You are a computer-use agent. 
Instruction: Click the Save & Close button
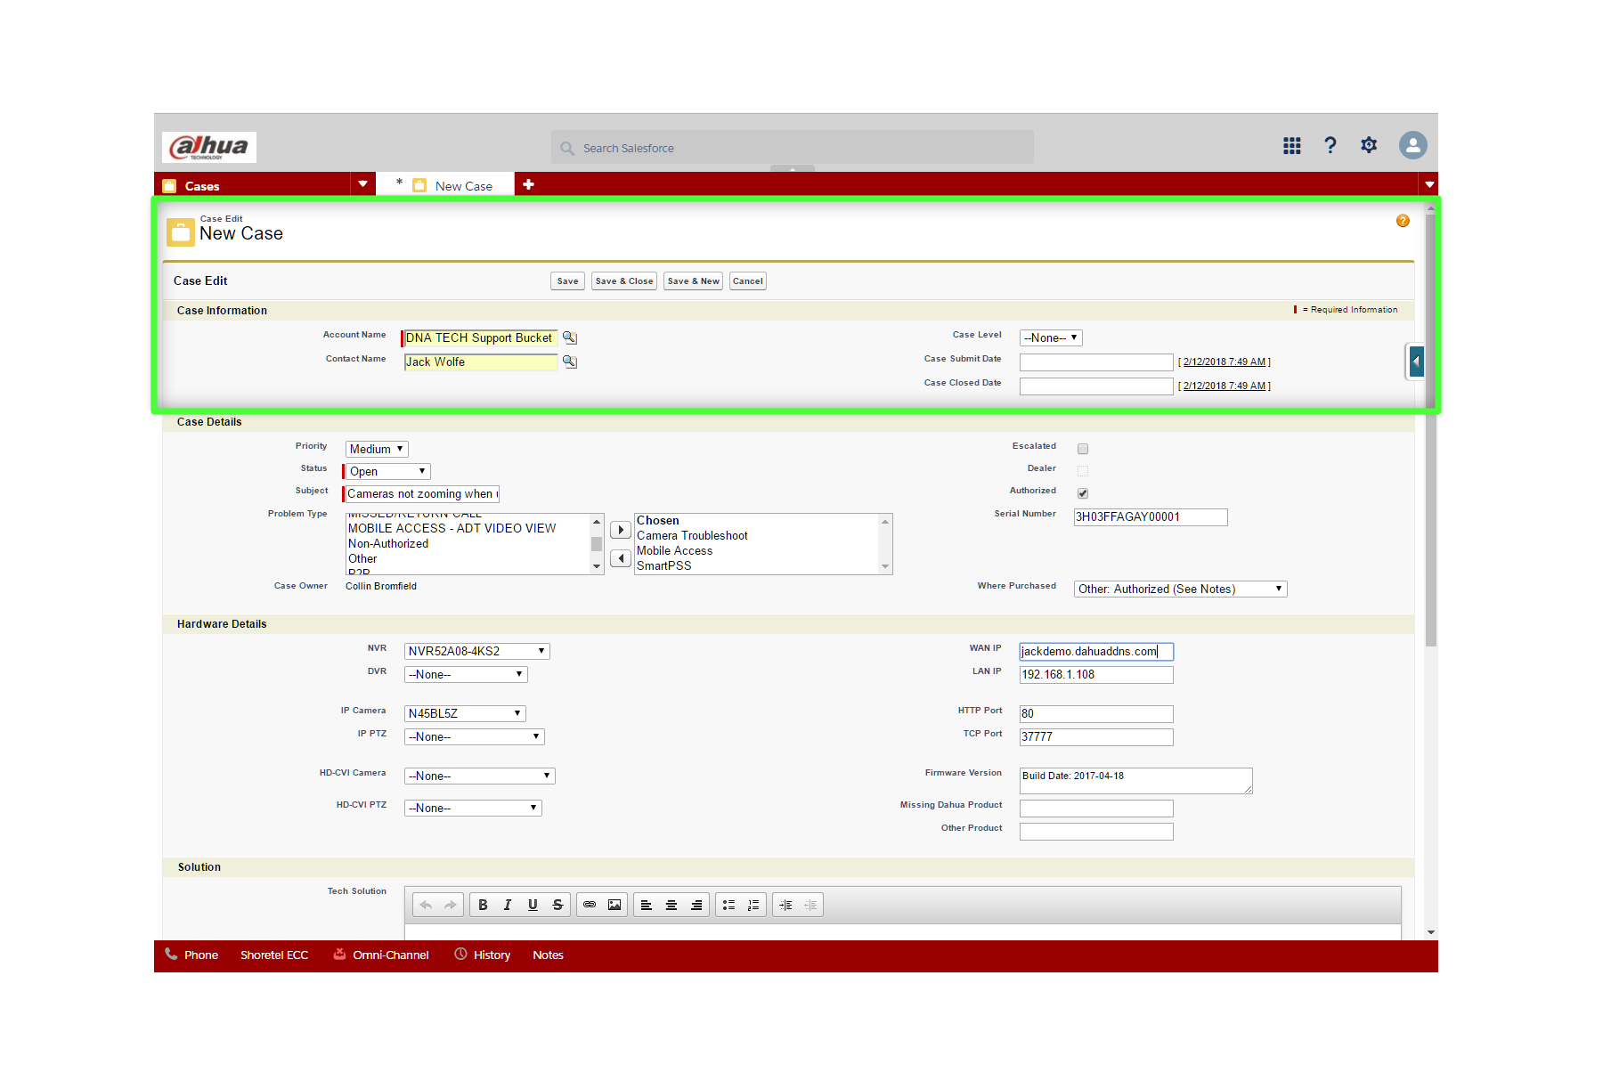(624, 281)
